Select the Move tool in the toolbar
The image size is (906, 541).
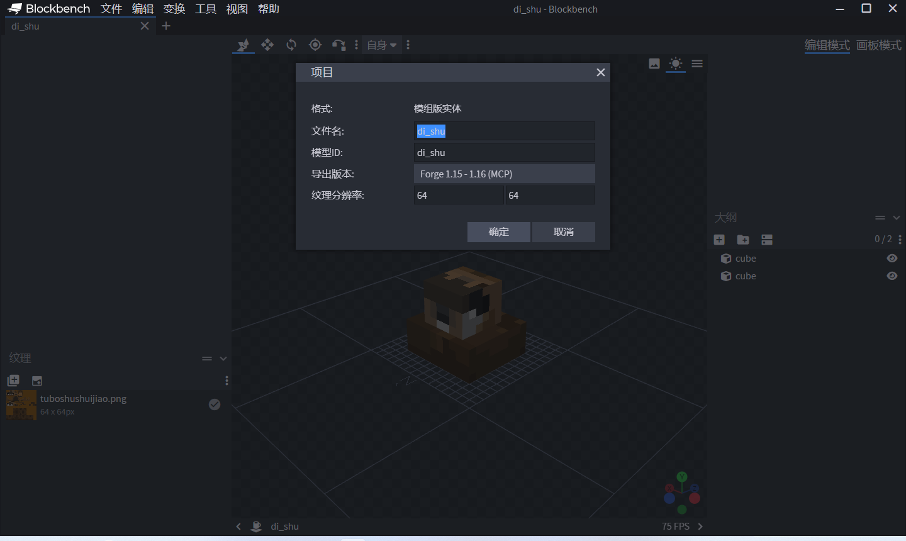coord(267,45)
